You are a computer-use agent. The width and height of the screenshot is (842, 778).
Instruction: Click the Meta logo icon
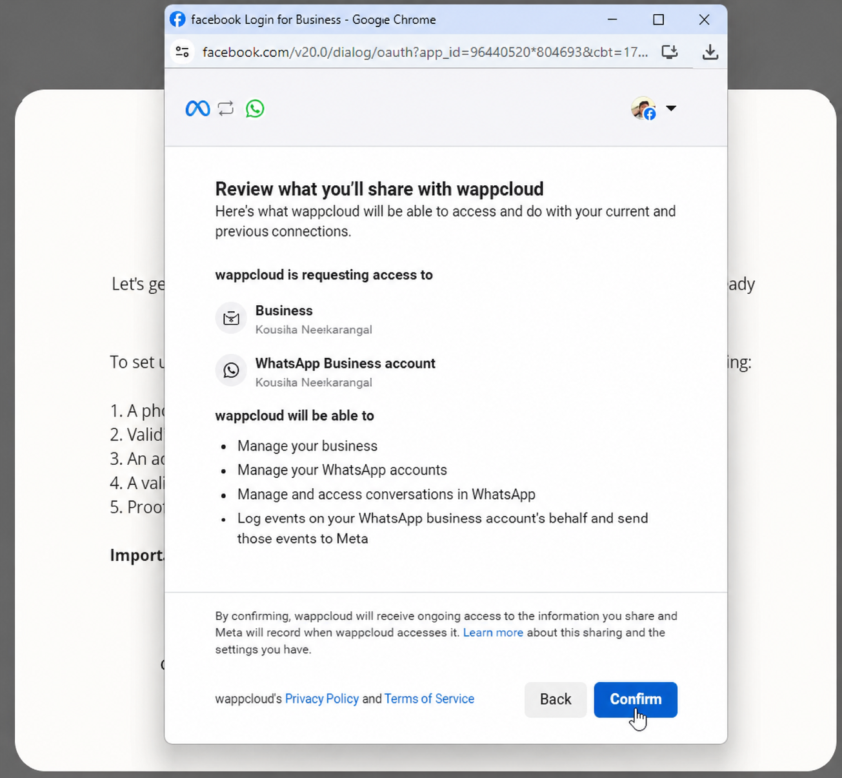[197, 108]
